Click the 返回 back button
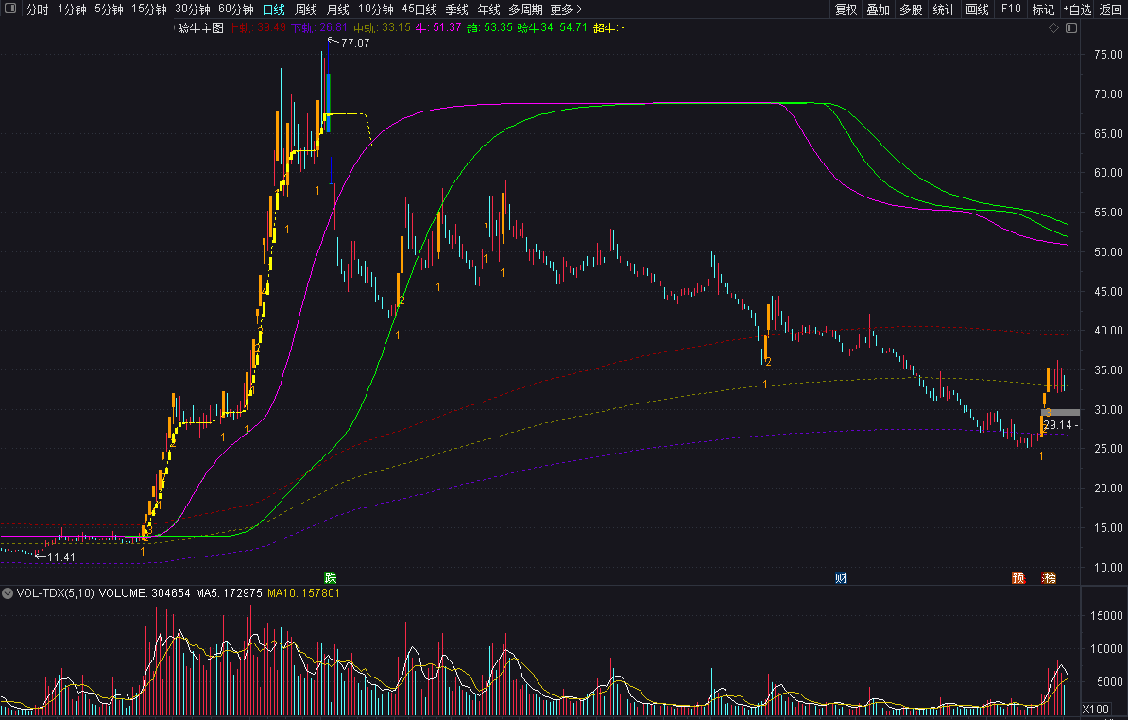 click(x=1111, y=9)
